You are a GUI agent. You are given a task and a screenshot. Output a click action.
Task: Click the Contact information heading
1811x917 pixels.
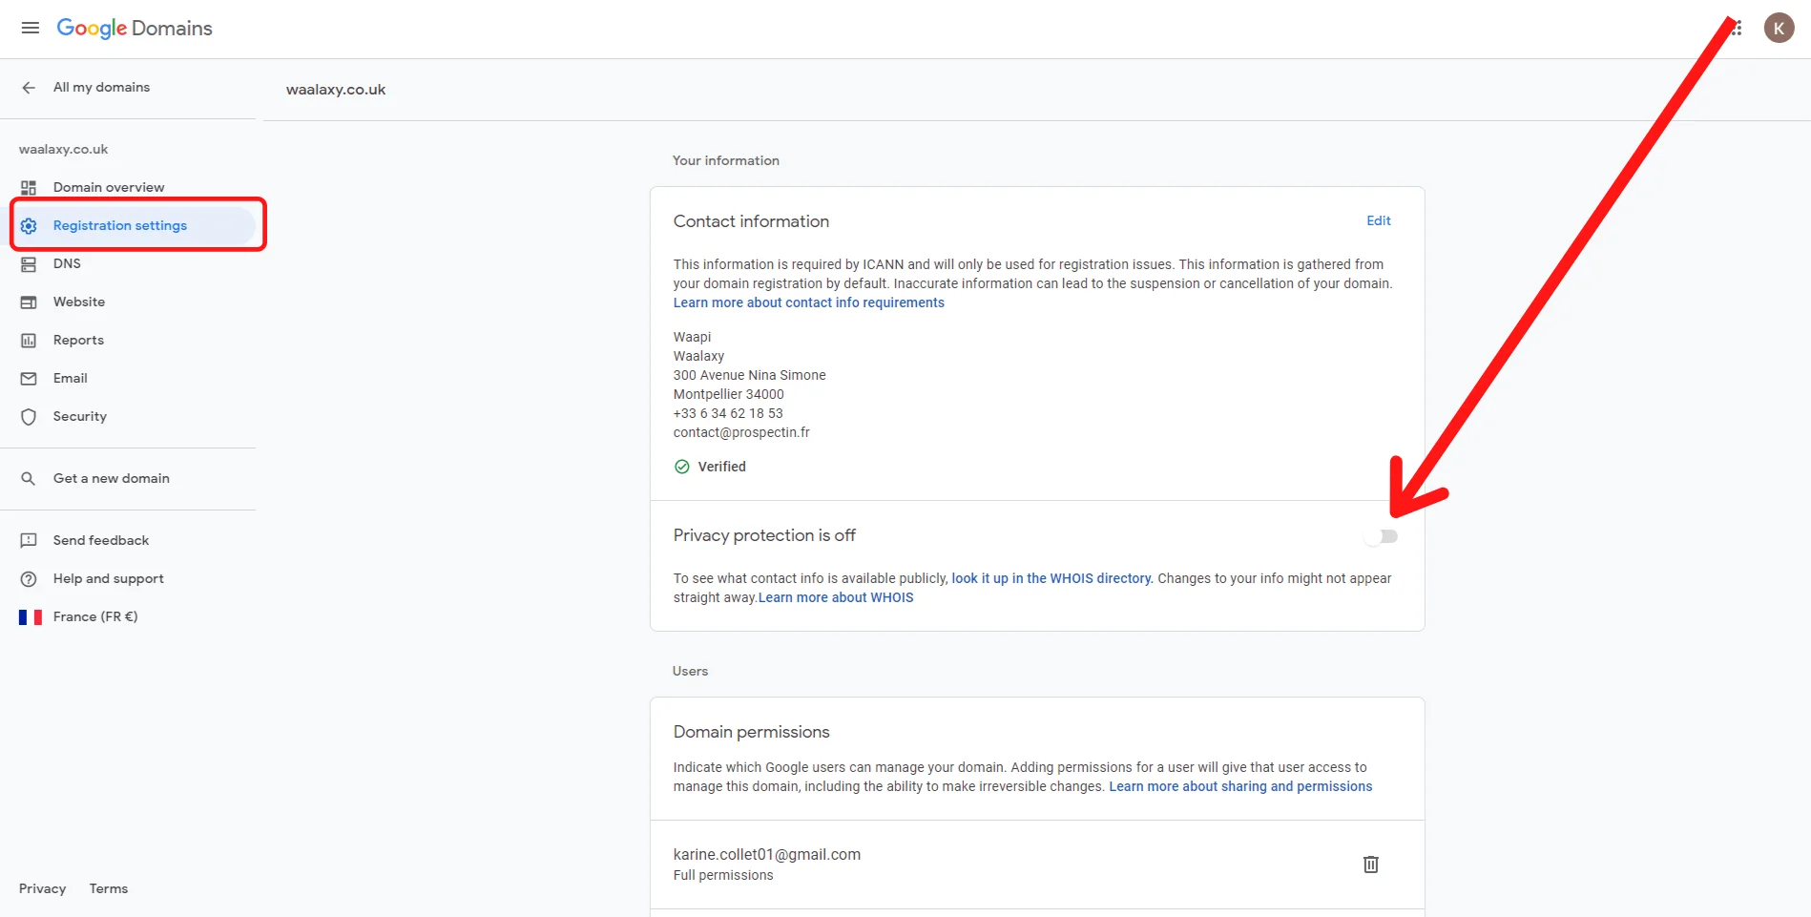pyautogui.click(x=752, y=221)
